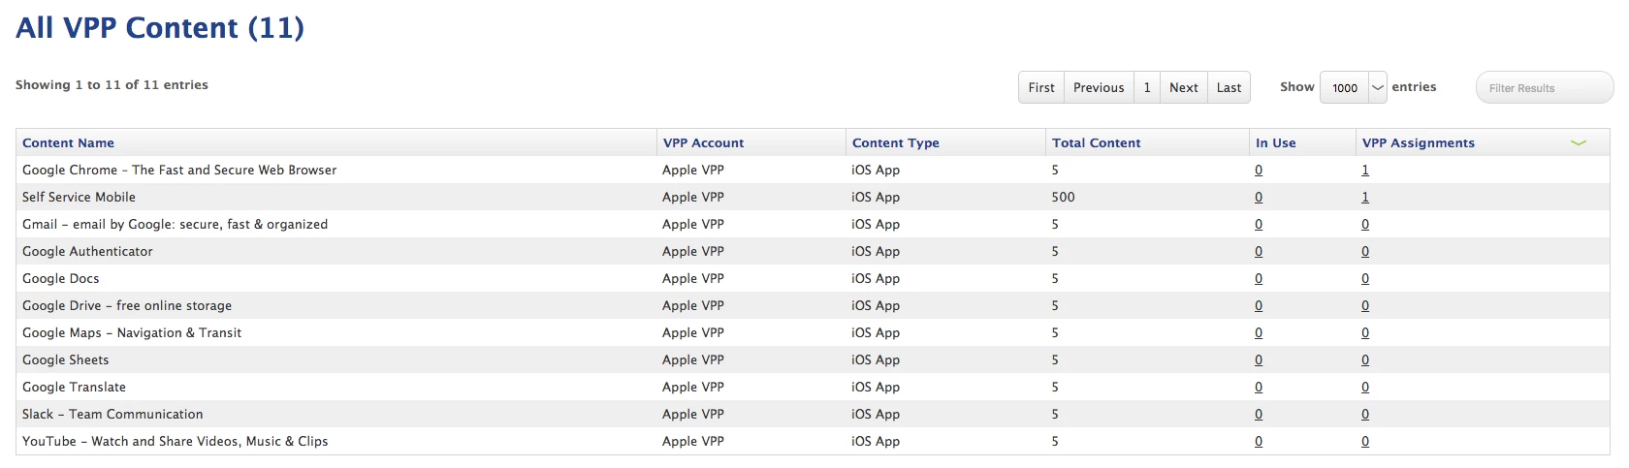The image size is (1629, 468).
Task: Select the Self Service Mobile row name
Action: [x=79, y=197]
